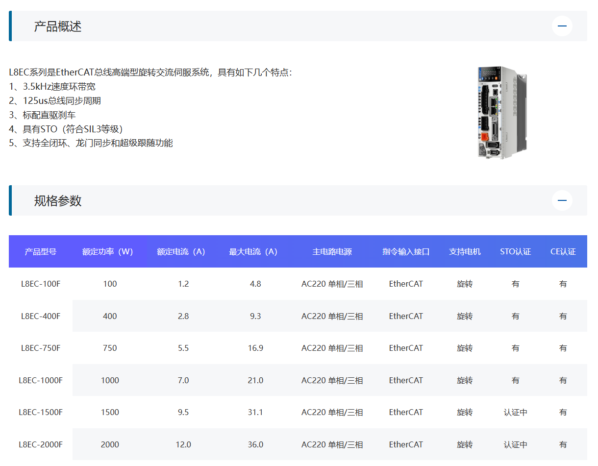Click the 指令输入接口 column header
Viewport: 598px width, 466px height.
tap(406, 252)
